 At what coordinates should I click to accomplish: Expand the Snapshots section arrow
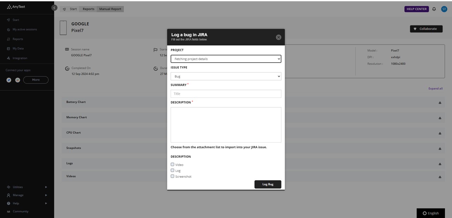point(440,148)
